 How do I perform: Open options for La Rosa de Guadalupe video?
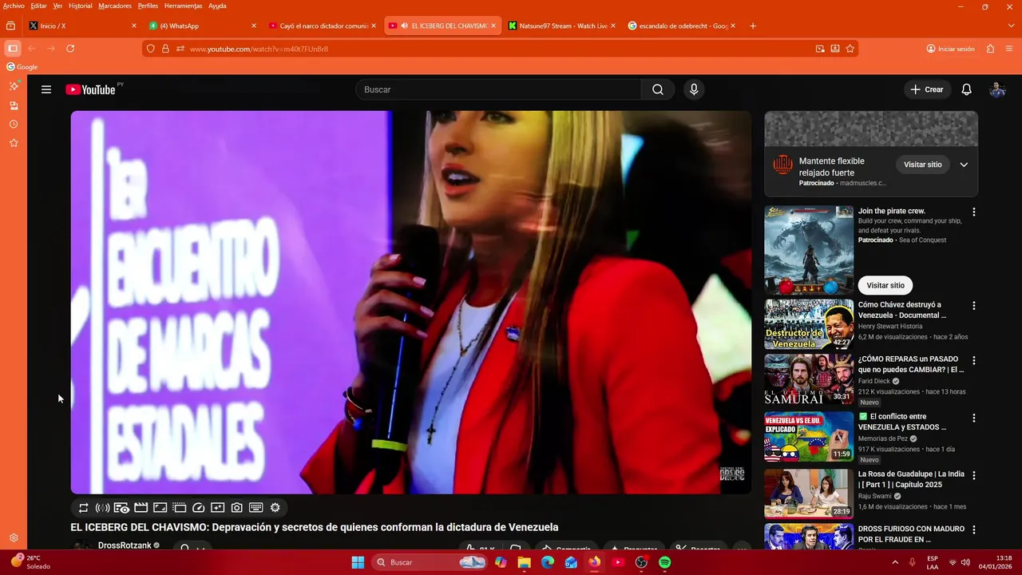coord(973,475)
